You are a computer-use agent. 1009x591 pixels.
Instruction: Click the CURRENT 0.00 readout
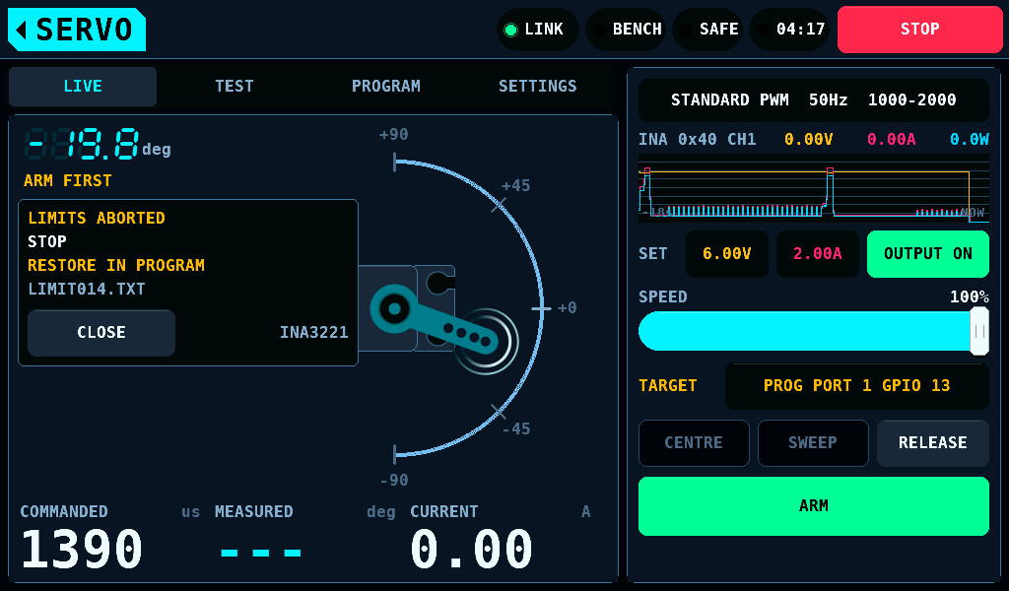coord(471,550)
